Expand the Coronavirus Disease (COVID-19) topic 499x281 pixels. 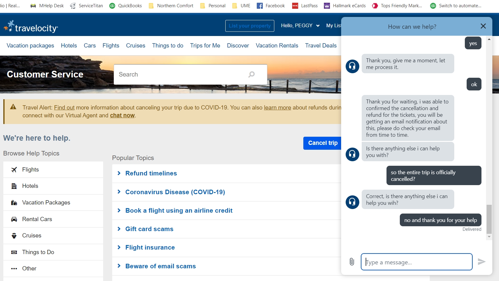pos(175,192)
